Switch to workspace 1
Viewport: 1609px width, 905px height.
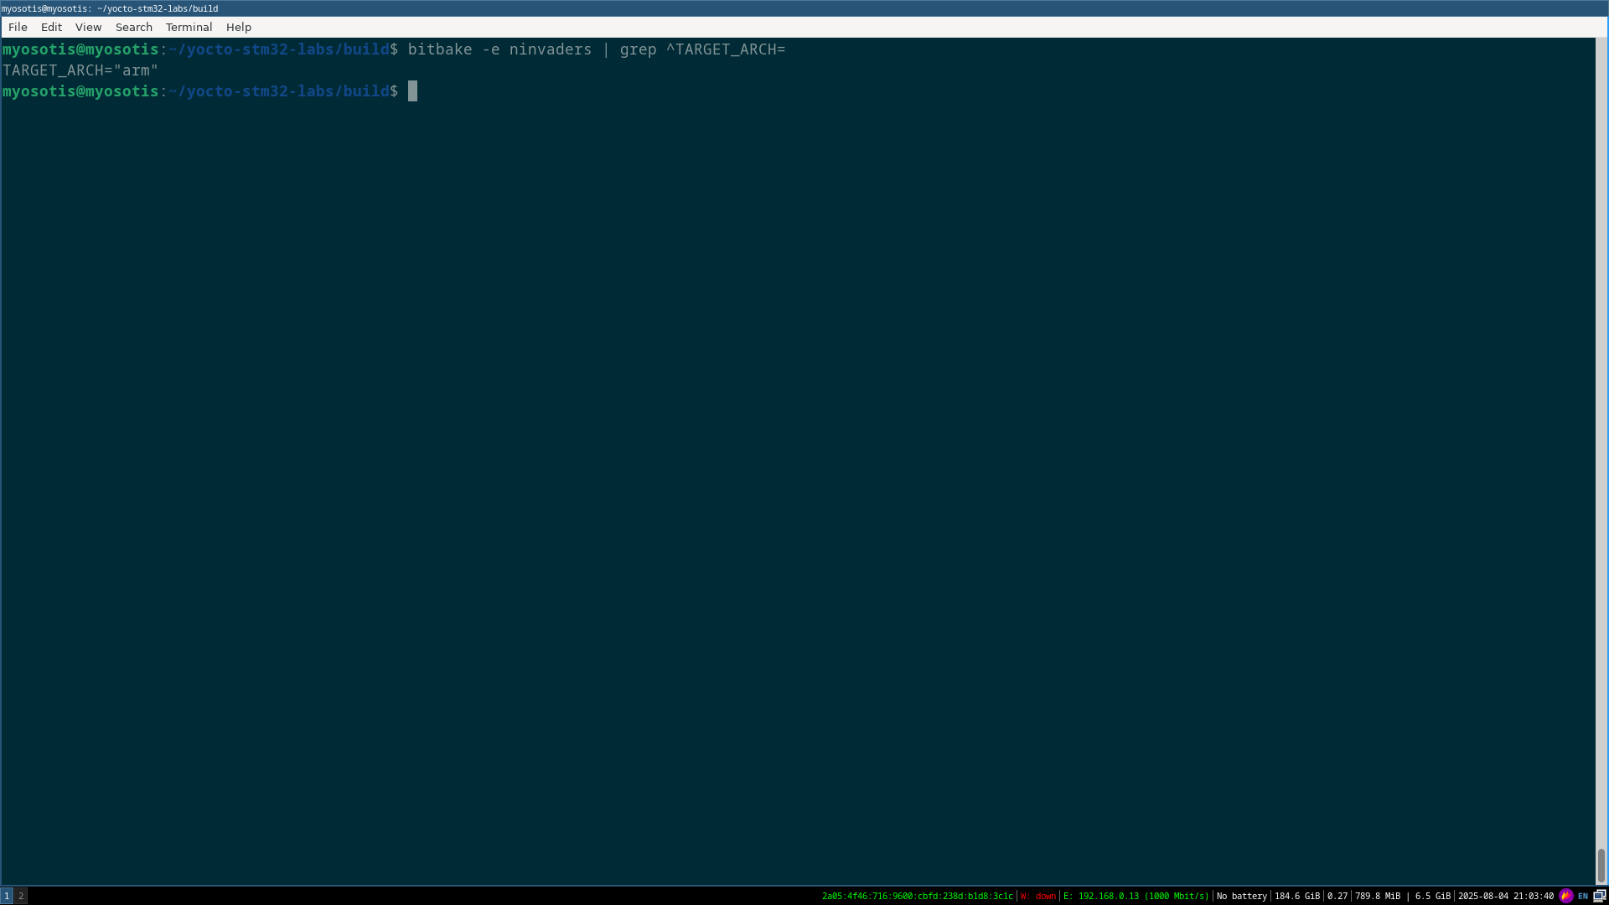[x=7, y=896]
